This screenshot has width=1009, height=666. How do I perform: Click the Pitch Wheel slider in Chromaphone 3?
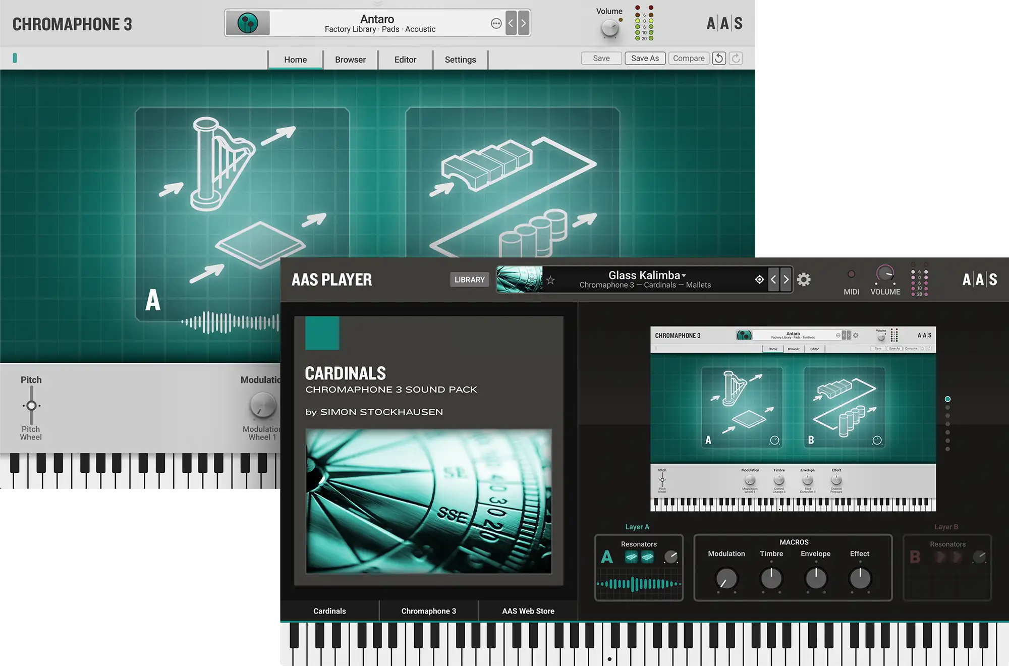click(x=31, y=406)
